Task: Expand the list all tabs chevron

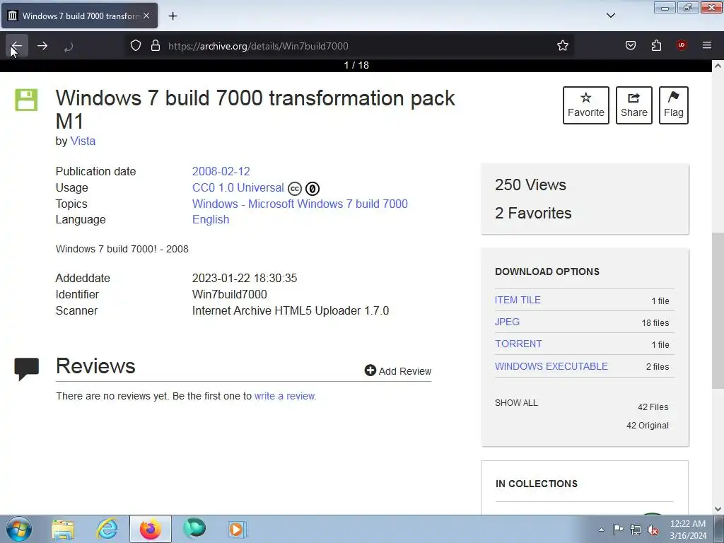Action: [x=611, y=16]
